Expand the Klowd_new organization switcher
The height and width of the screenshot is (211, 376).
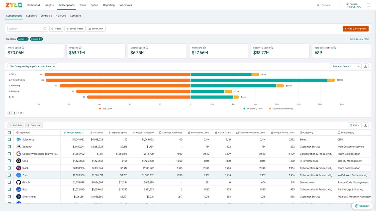354,7
